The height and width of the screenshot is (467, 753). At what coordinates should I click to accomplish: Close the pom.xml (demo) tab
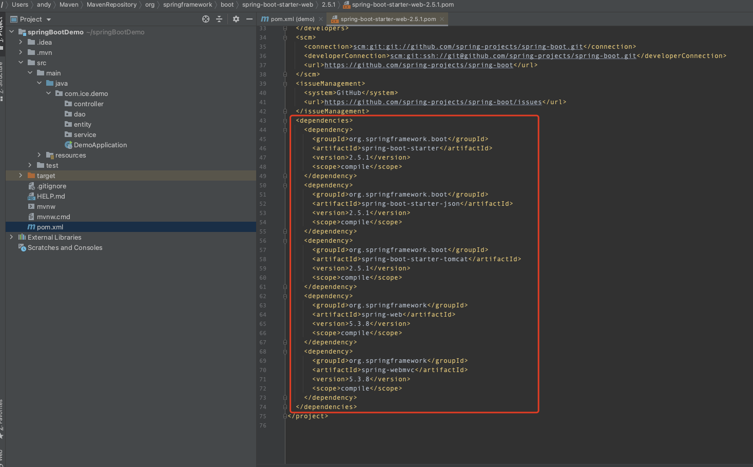click(x=321, y=19)
